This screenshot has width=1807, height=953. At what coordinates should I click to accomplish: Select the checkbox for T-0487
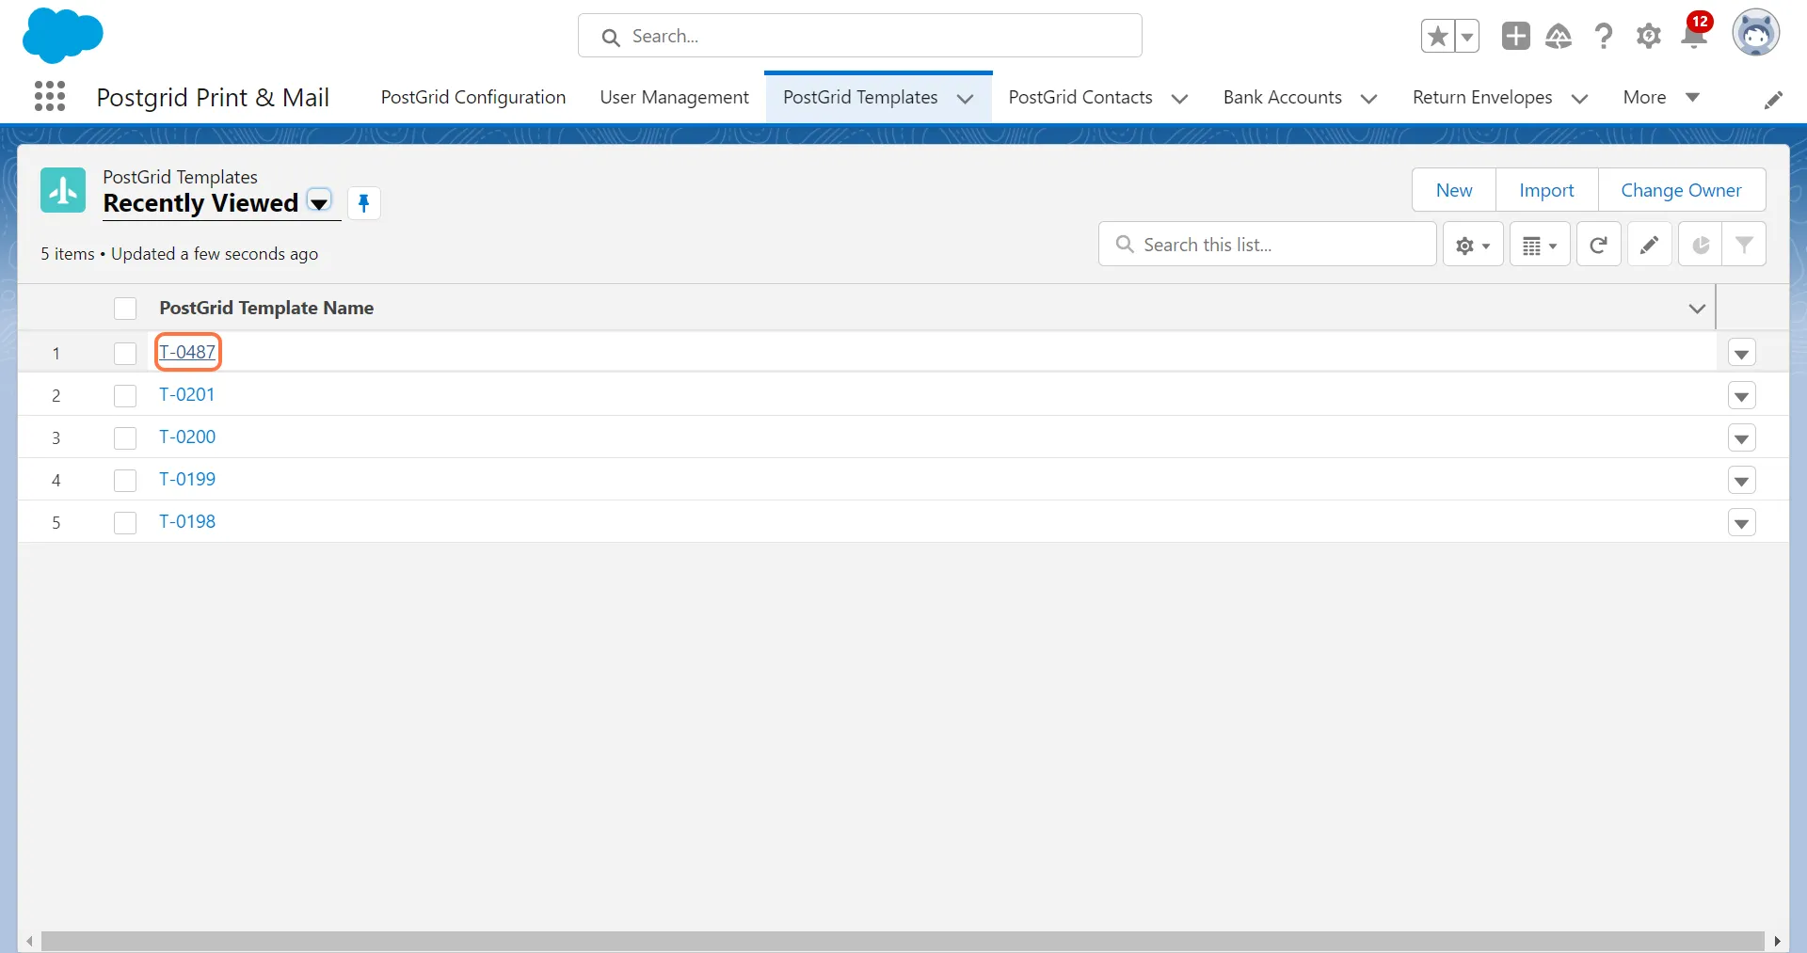point(125,354)
